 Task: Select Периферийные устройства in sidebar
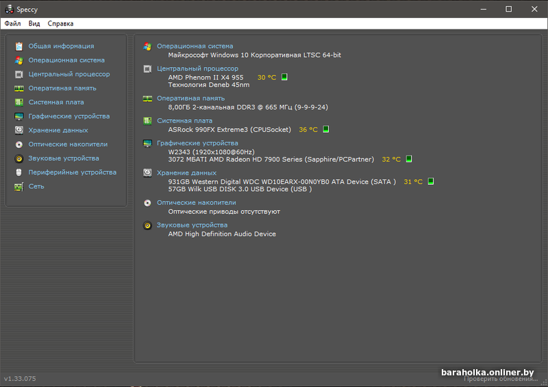click(x=73, y=172)
